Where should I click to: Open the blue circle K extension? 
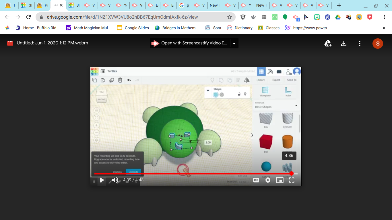click(x=327, y=17)
